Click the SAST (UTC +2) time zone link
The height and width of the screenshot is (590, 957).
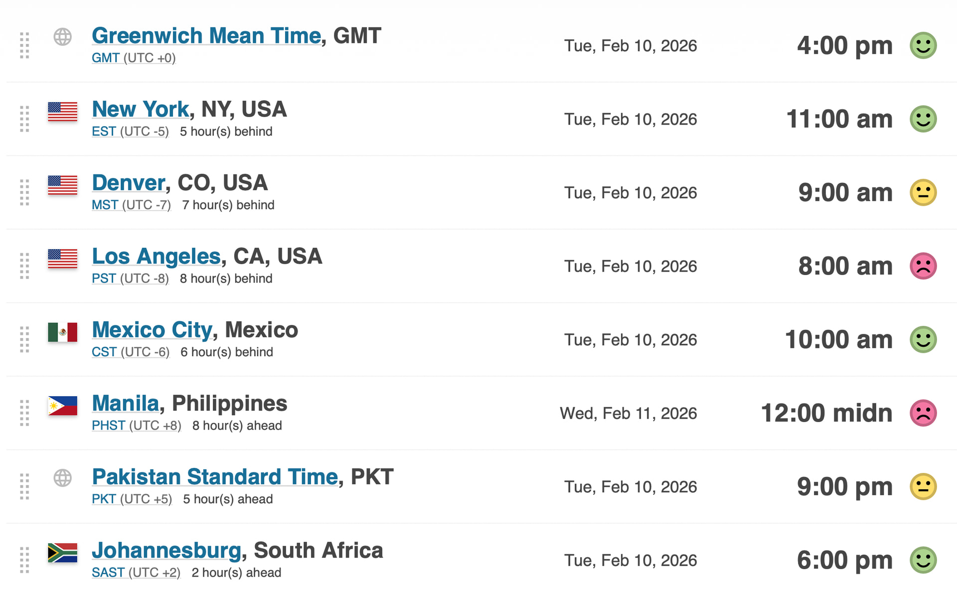(136, 573)
